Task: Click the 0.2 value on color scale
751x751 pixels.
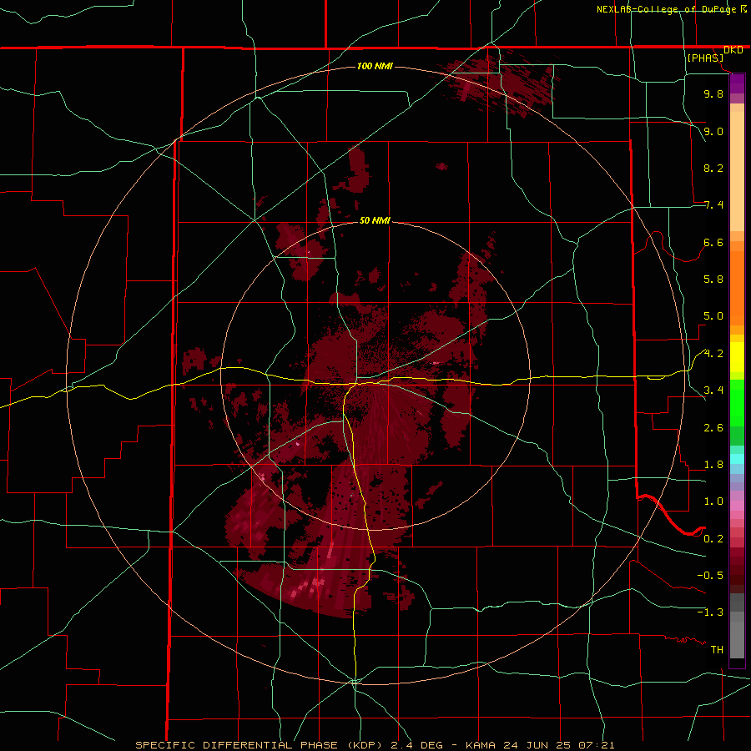Action: pos(713,539)
